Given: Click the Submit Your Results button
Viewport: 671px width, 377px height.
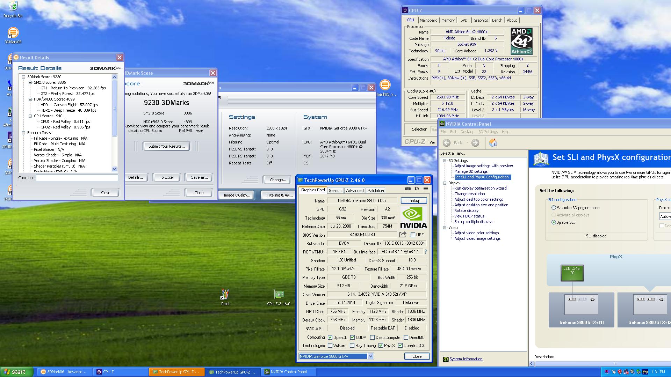Looking at the screenshot, I should (166, 146).
